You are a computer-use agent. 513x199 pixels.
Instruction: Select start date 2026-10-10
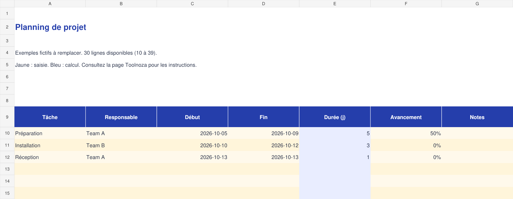[192, 146]
